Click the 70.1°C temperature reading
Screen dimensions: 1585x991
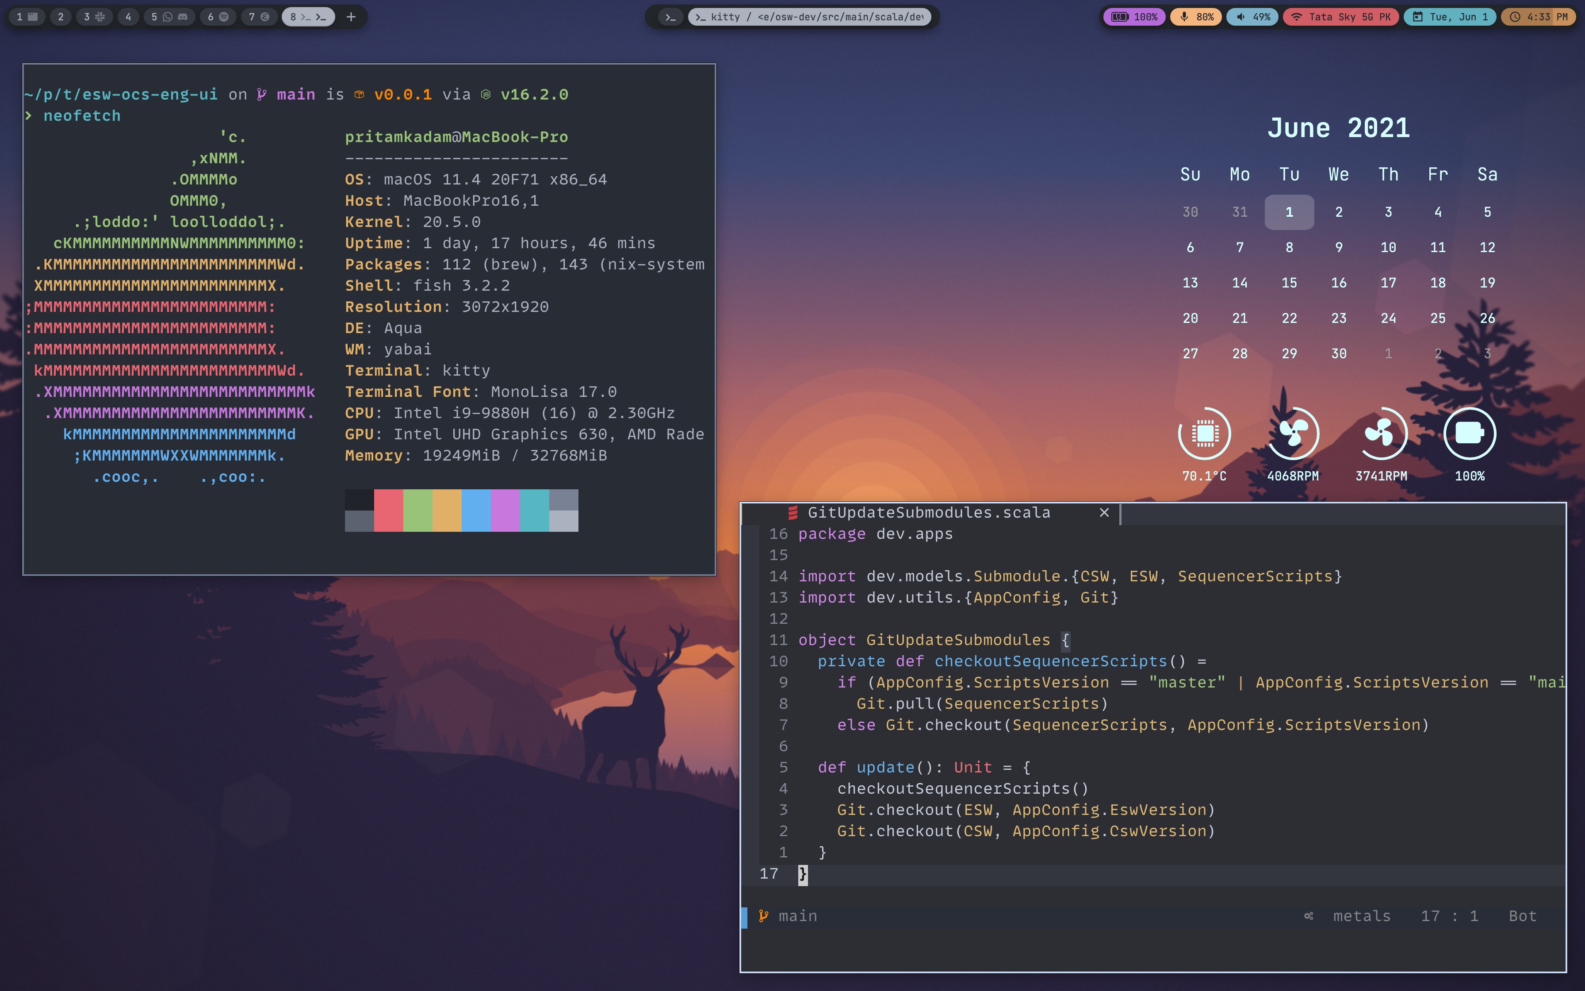(1205, 476)
